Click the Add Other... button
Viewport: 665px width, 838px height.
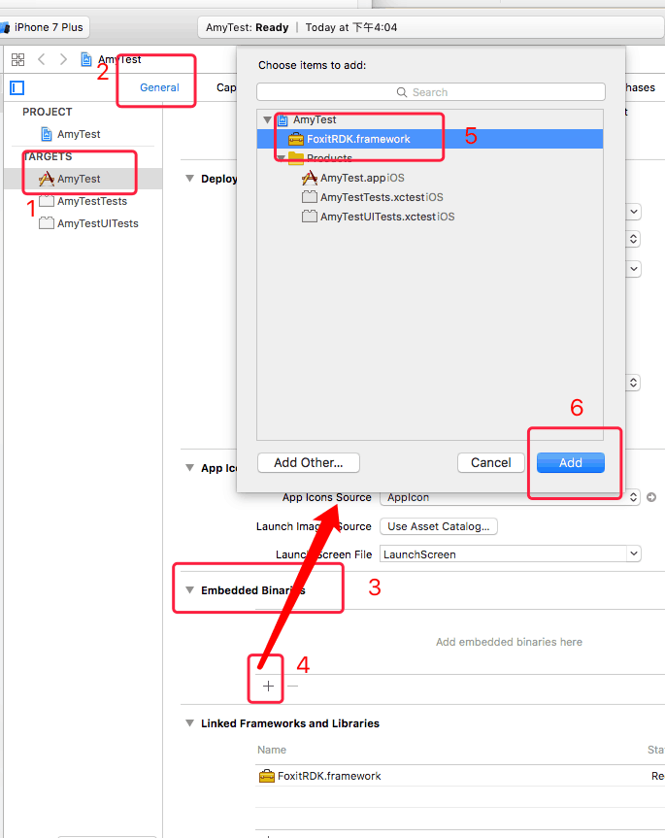point(308,463)
